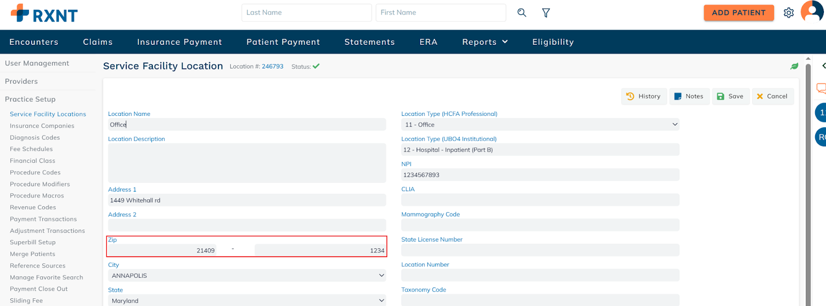Open the City dropdown showing ANNAPOLIS

point(247,276)
